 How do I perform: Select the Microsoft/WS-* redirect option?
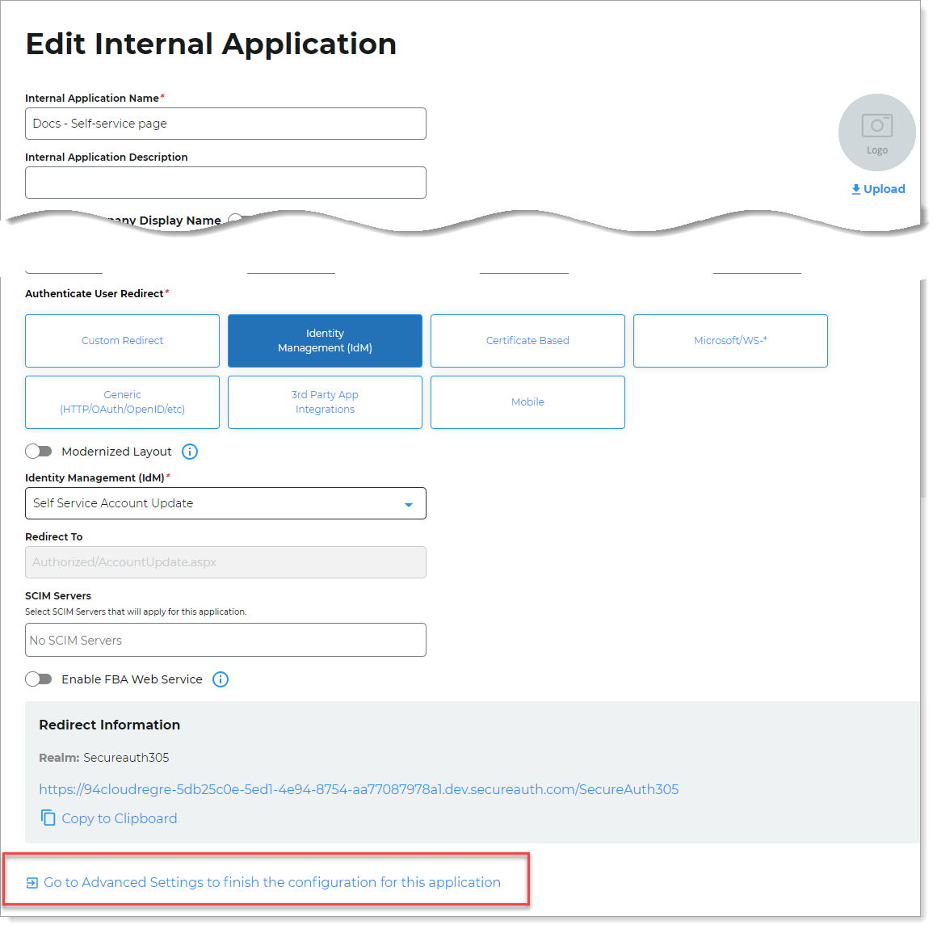pyautogui.click(x=730, y=341)
